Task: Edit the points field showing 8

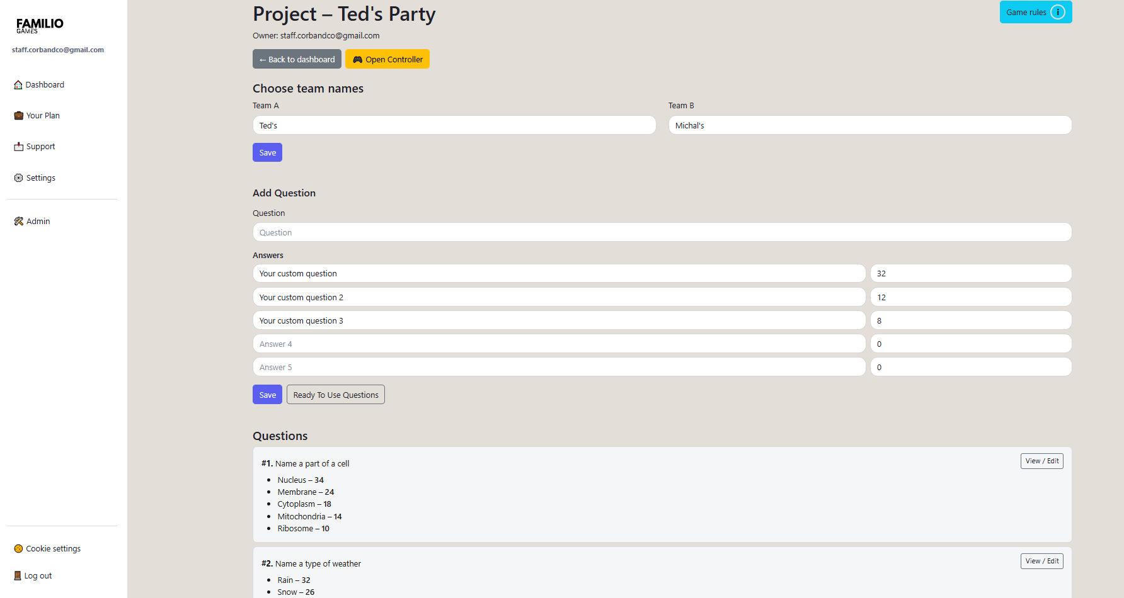Action: click(x=971, y=320)
